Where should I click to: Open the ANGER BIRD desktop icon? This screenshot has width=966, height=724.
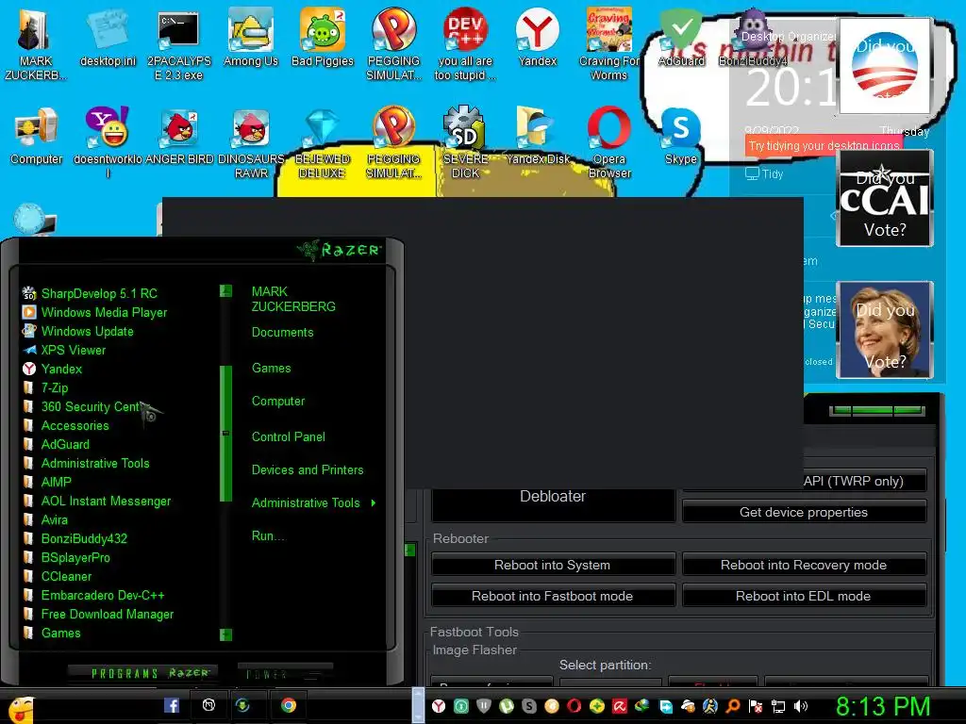tap(179, 136)
